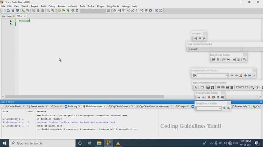Viewport: 263px width, 147px height.
Task: Click the Debug/Continue play icon
Action: click(x=115, y=11)
